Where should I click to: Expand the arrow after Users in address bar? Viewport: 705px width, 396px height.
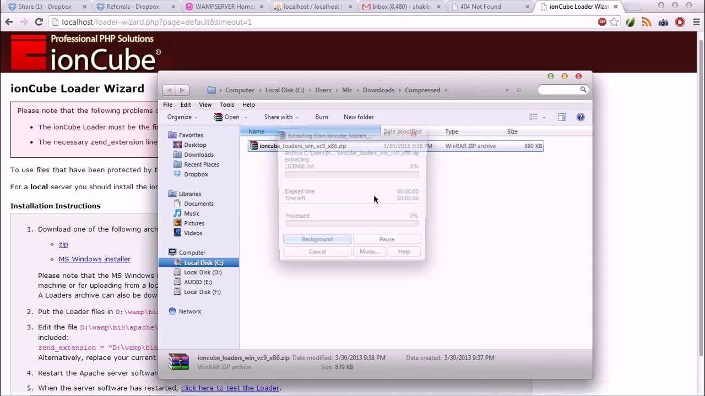pos(337,90)
